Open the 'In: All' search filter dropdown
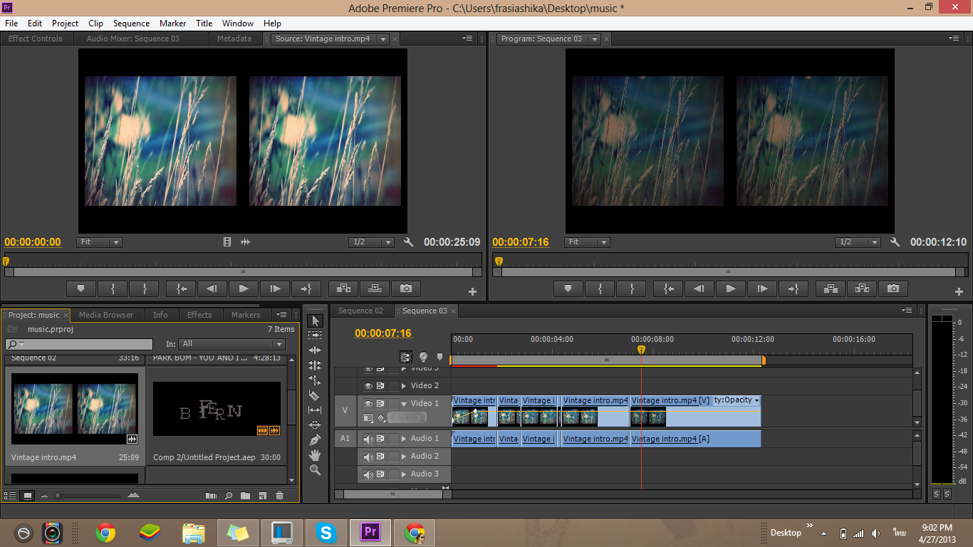 pos(231,344)
